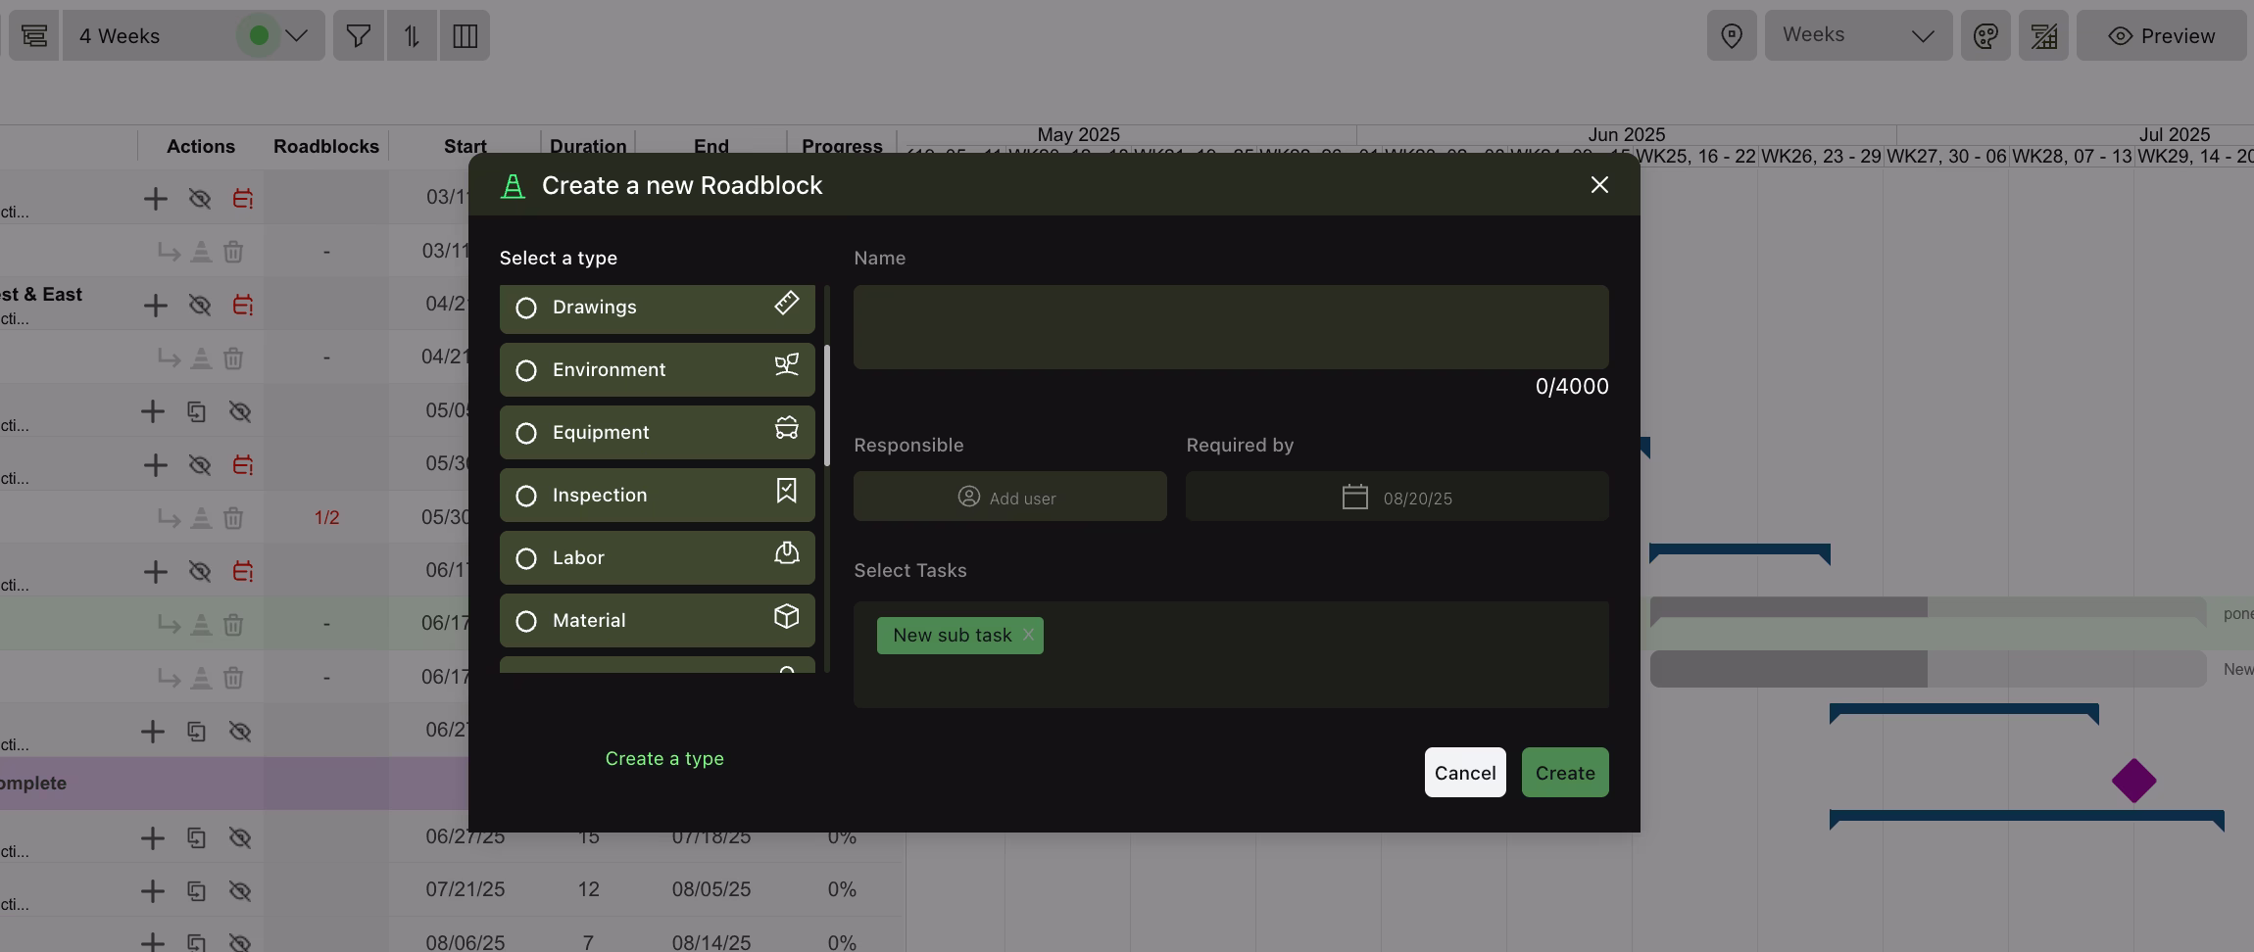This screenshot has width=2254, height=952.
Task: Click the indent arrow in the 1/2 roadblocks row
Action: coord(169,518)
